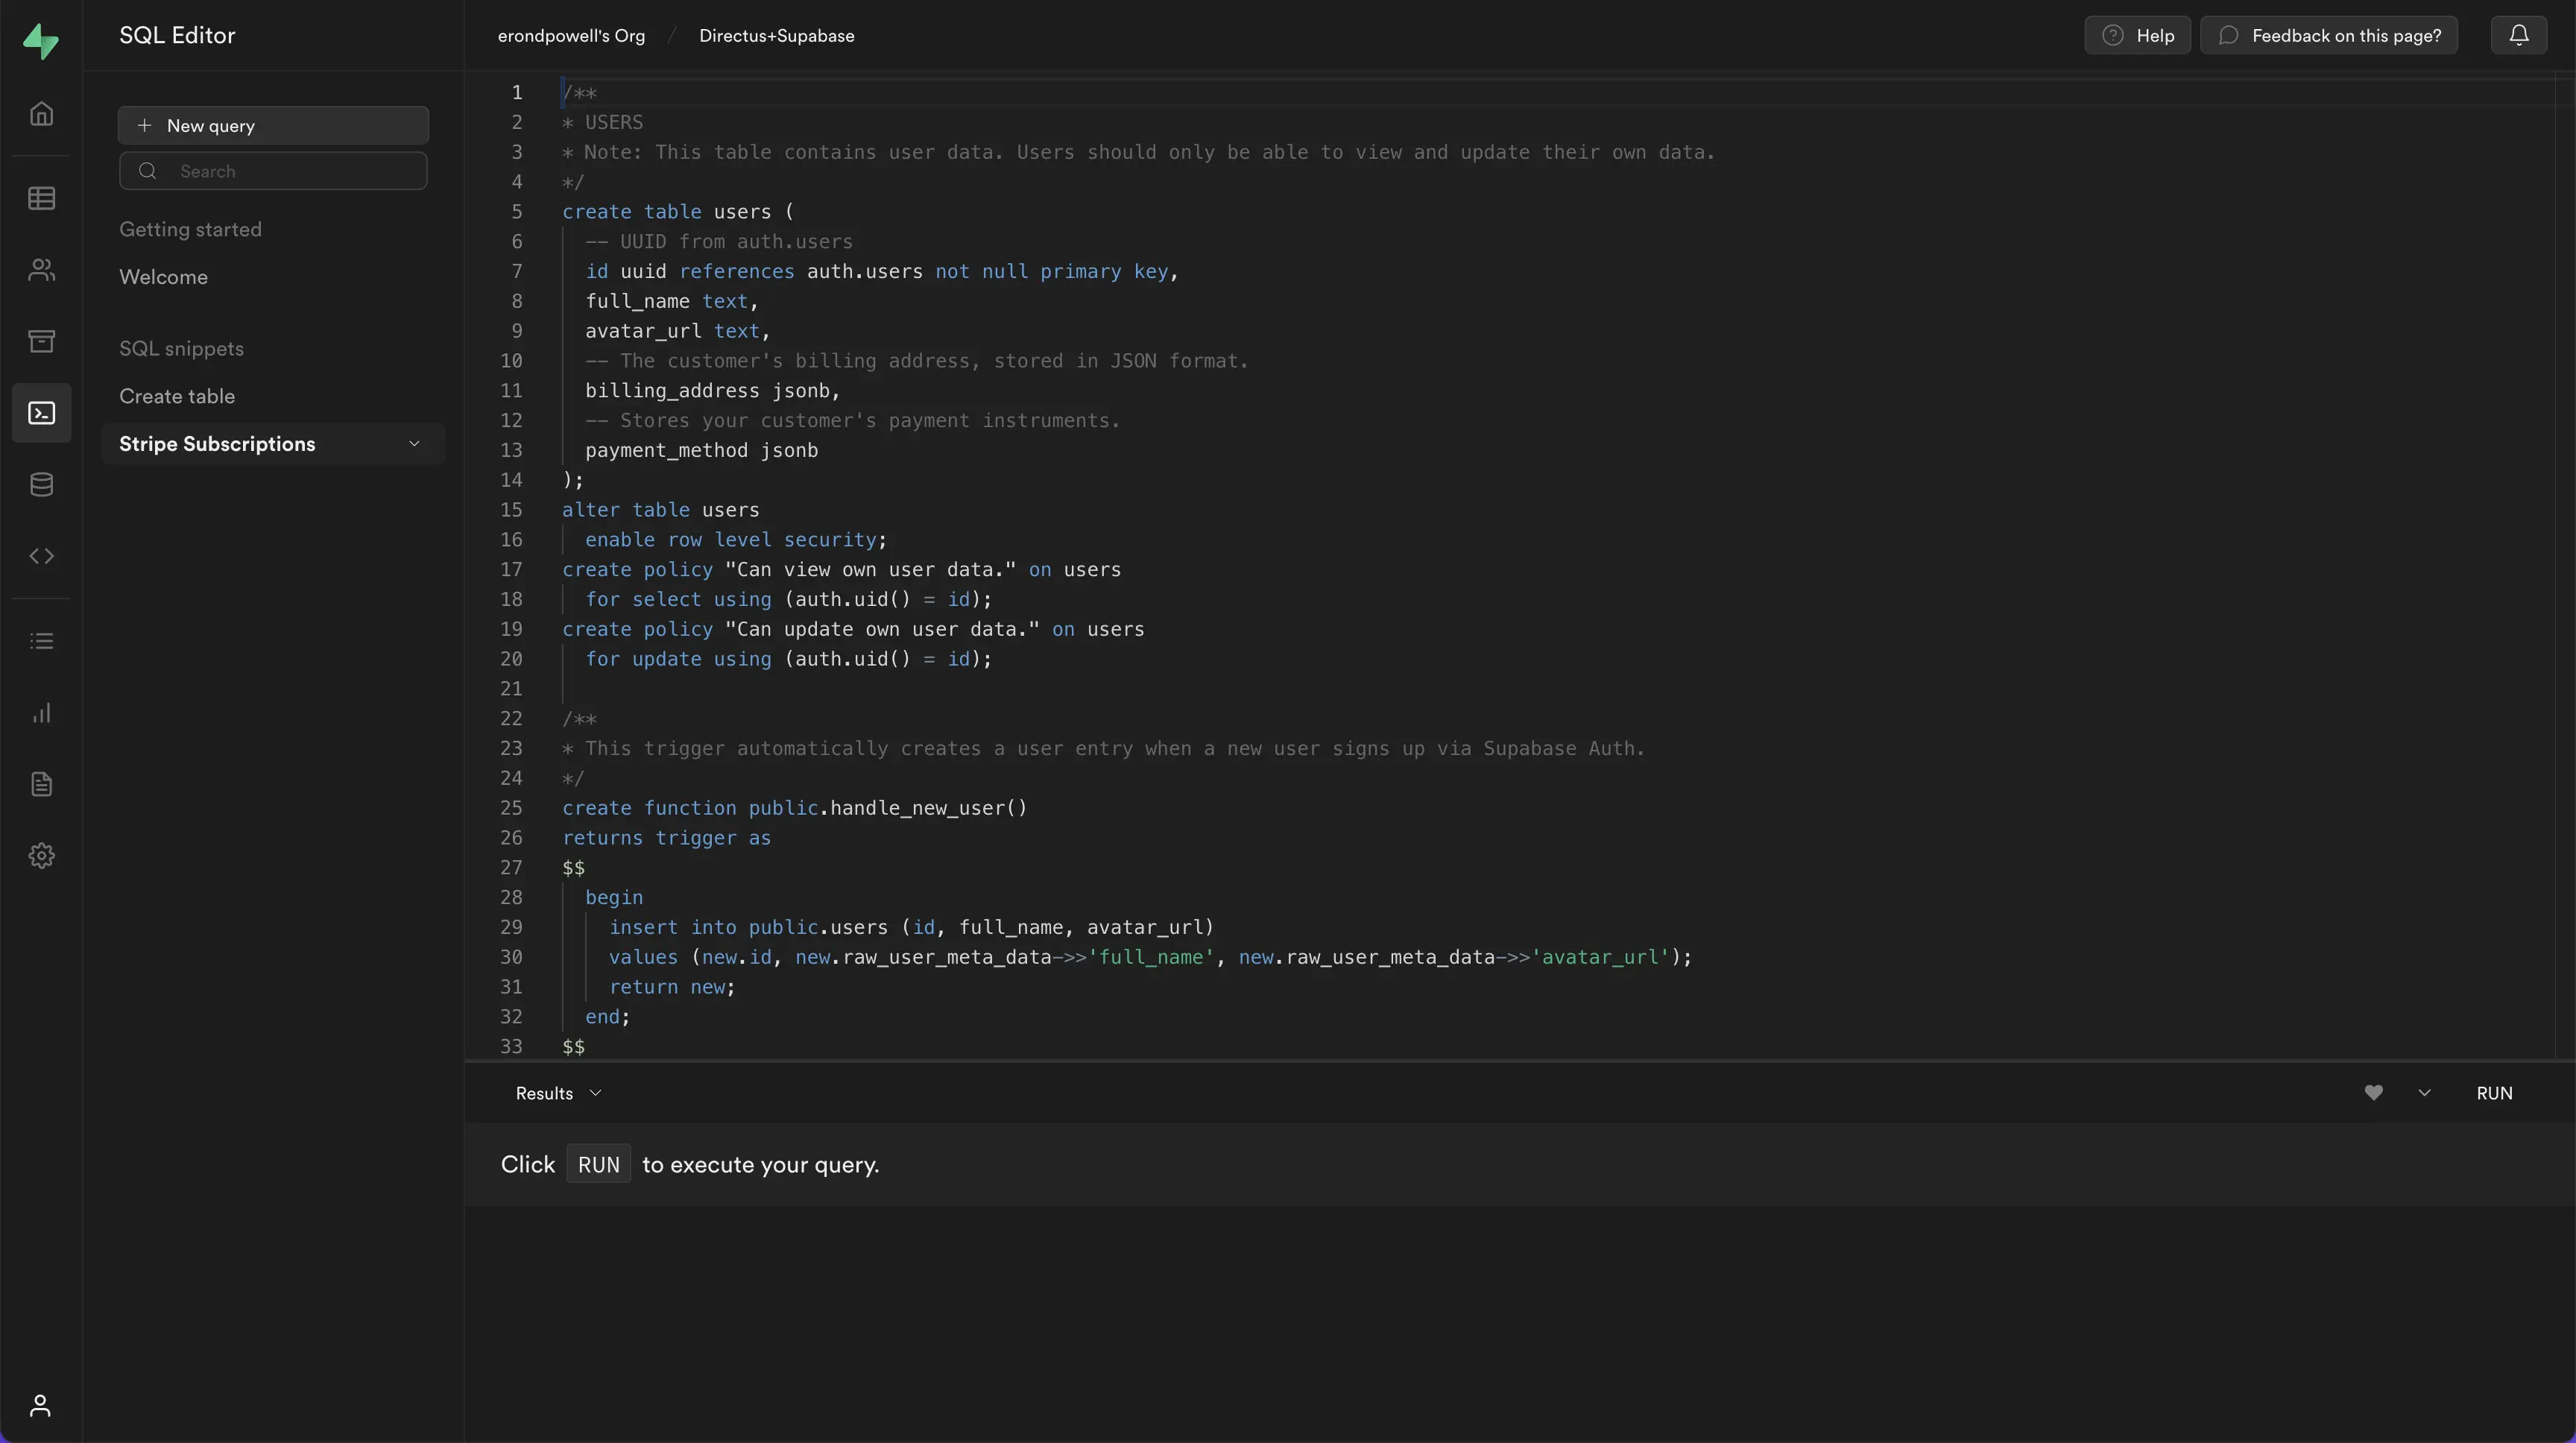Open the Help button
This screenshot has width=2576, height=1443.
pyautogui.click(x=2137, y=35)
